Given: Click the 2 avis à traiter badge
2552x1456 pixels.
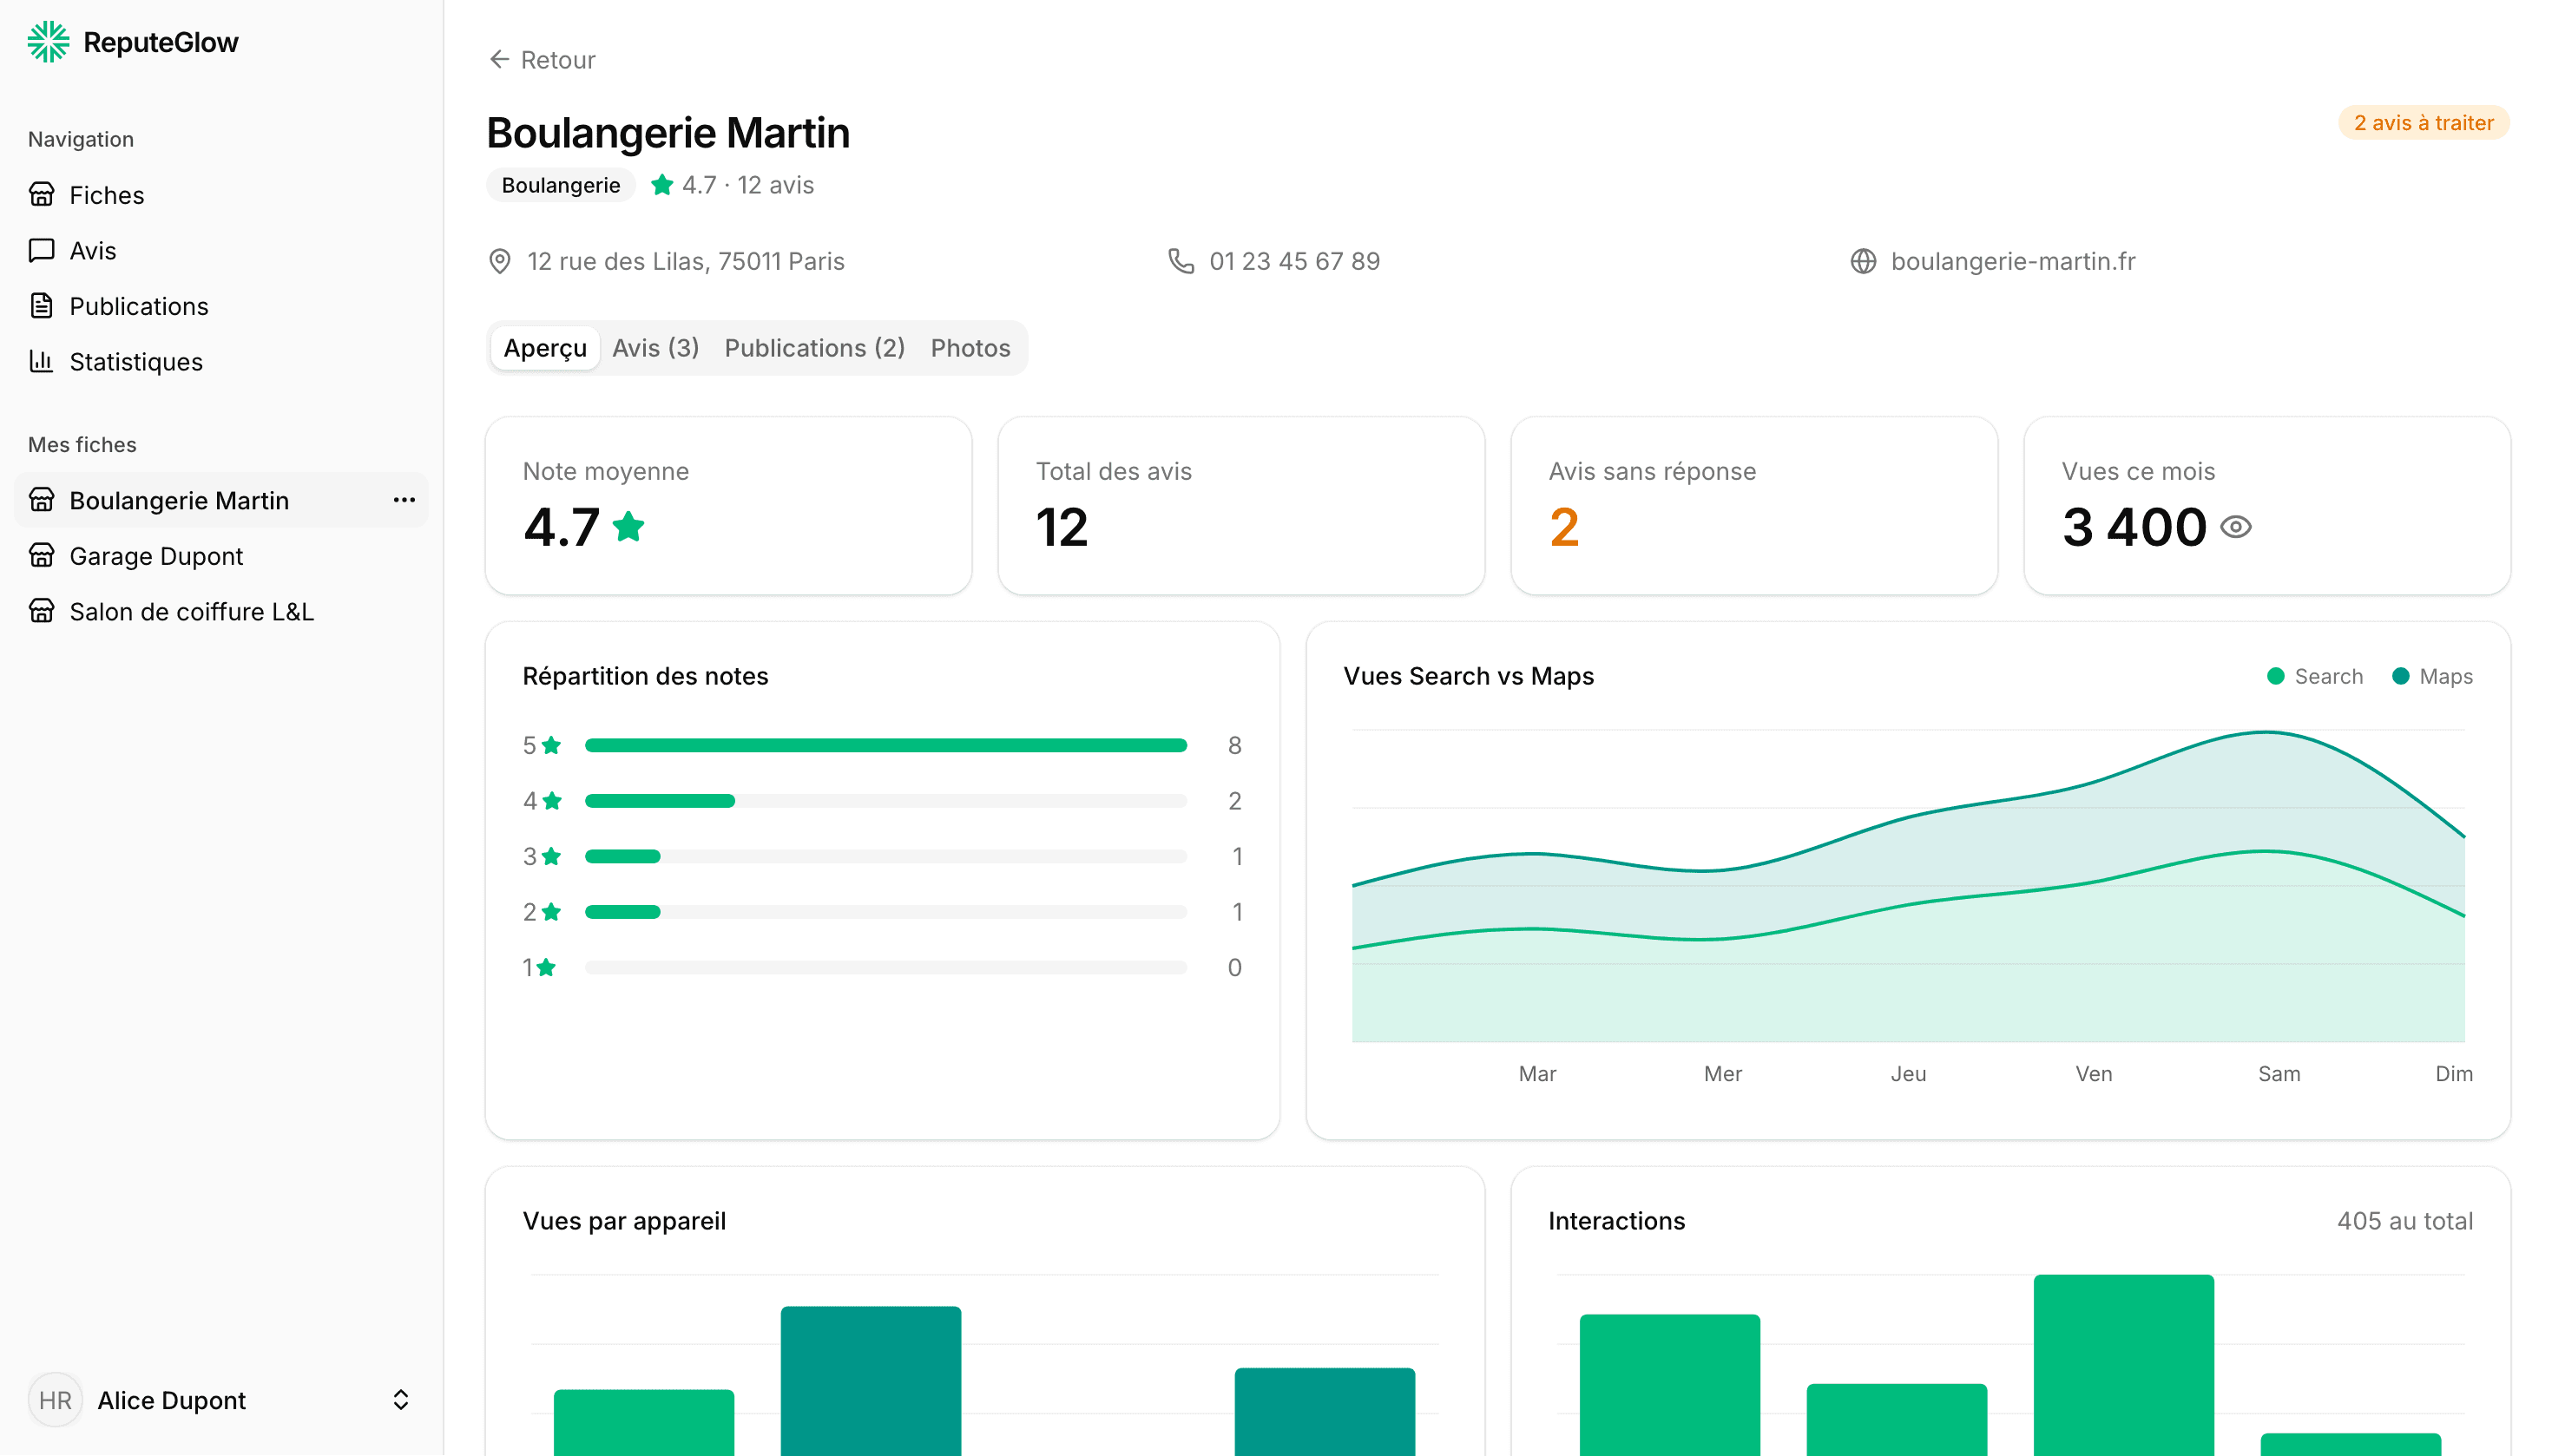Looking at the screenshot, I should [x=2423, y=123].
